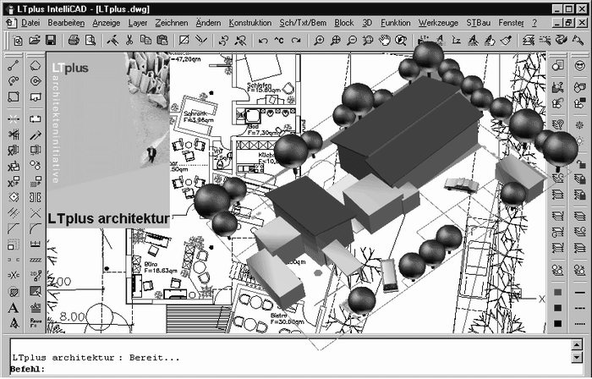Open the Ändern menu
This screenshot has height=379, width=592.
click(208, 23)
